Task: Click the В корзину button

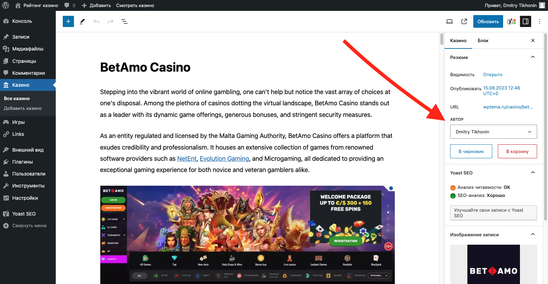Action: (517, 151)
